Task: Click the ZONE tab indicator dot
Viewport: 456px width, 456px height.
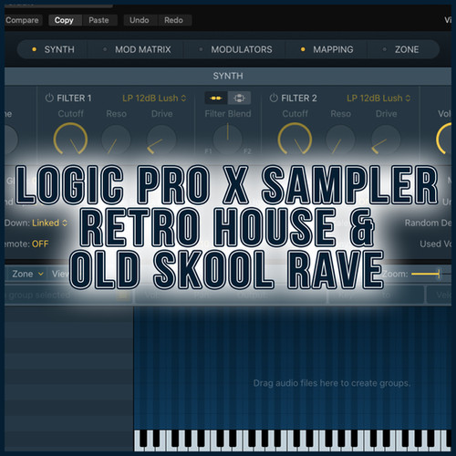Action: 385,49
